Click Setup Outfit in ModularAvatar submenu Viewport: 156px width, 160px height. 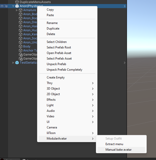point(121,139)
